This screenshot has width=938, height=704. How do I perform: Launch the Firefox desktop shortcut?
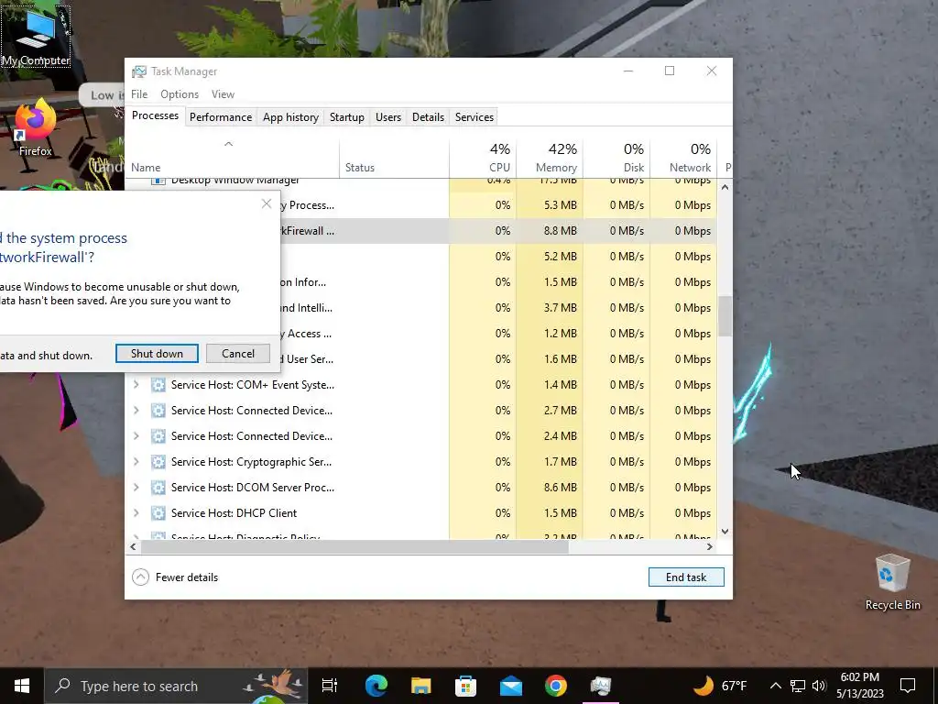tap(36, 128)
